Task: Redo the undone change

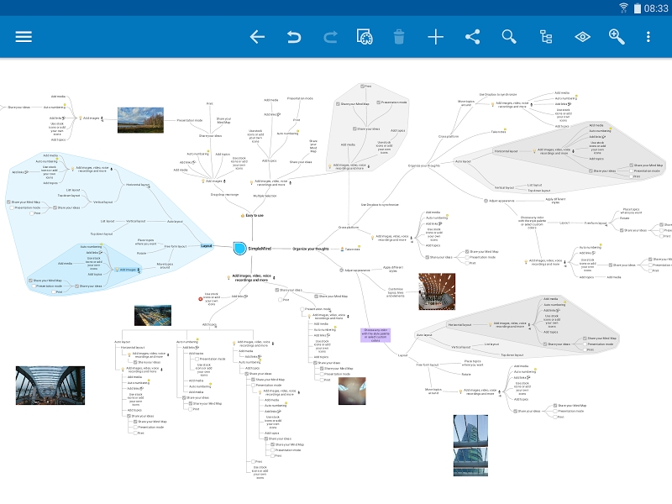Action: (329, 36)
